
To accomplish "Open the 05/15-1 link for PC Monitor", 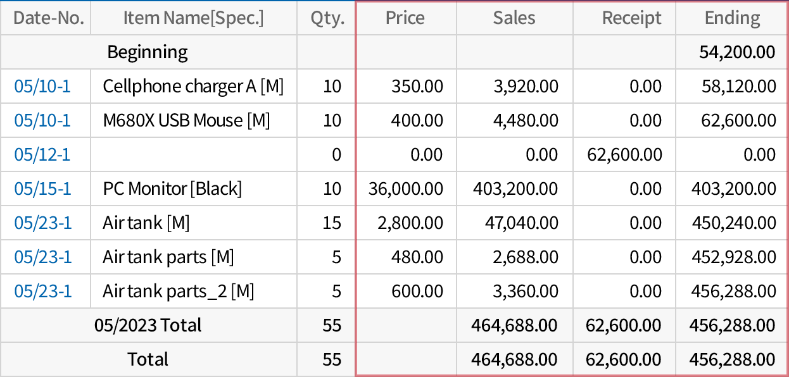I will [x=42, y=188].
